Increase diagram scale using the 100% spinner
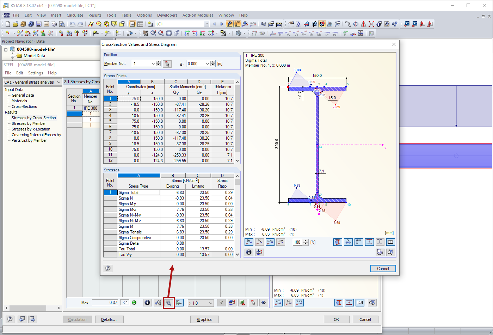493x335 pixels. 305,240
